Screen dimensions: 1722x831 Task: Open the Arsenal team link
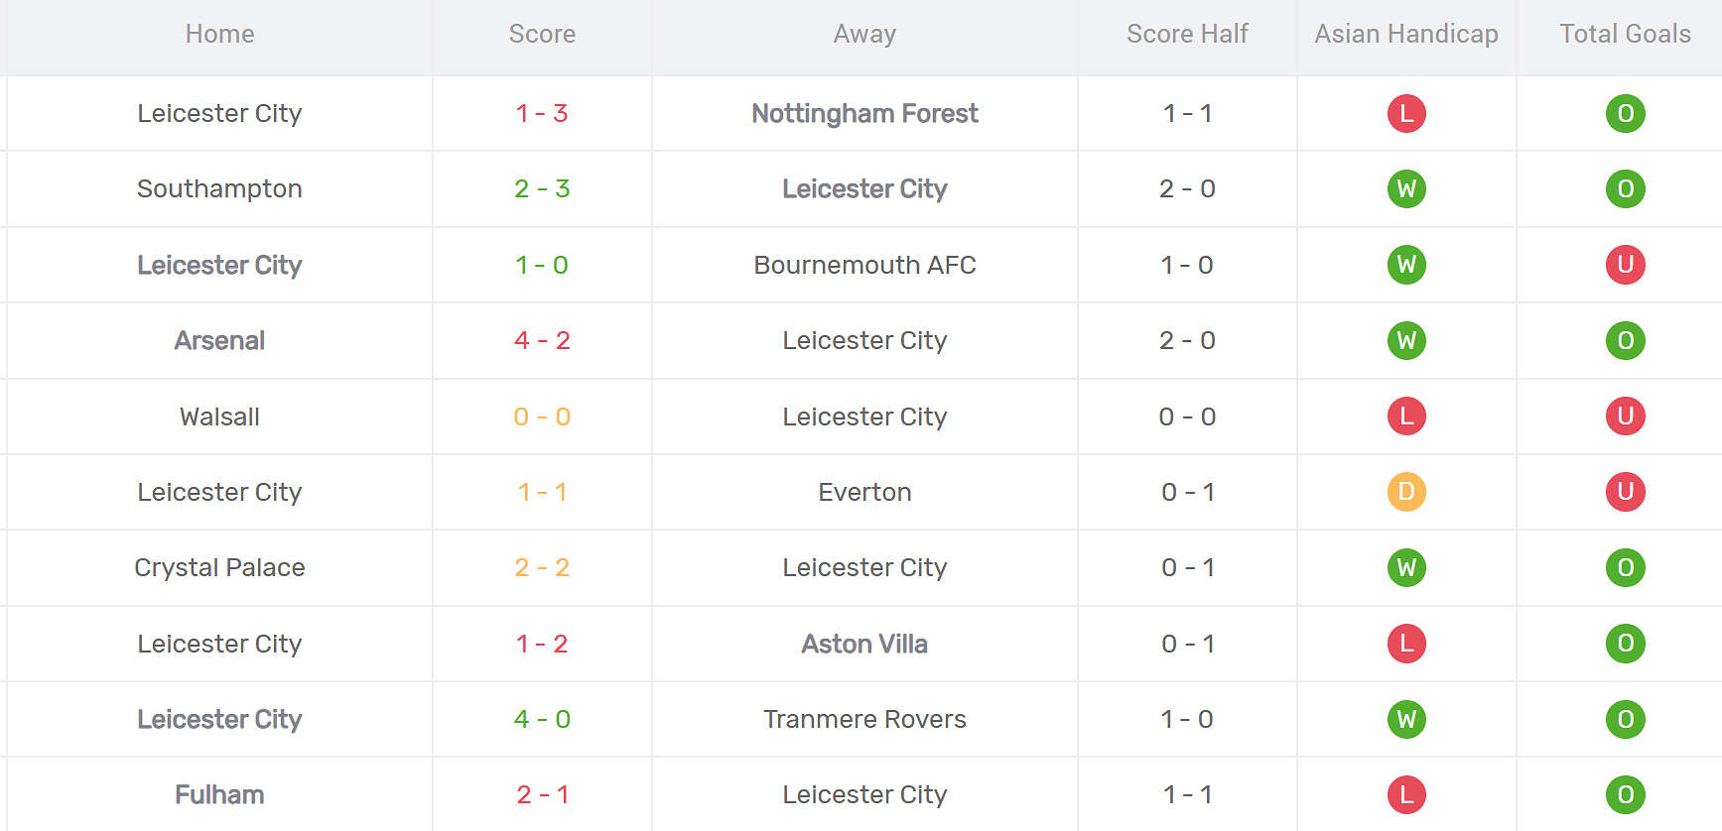(219, 340)
